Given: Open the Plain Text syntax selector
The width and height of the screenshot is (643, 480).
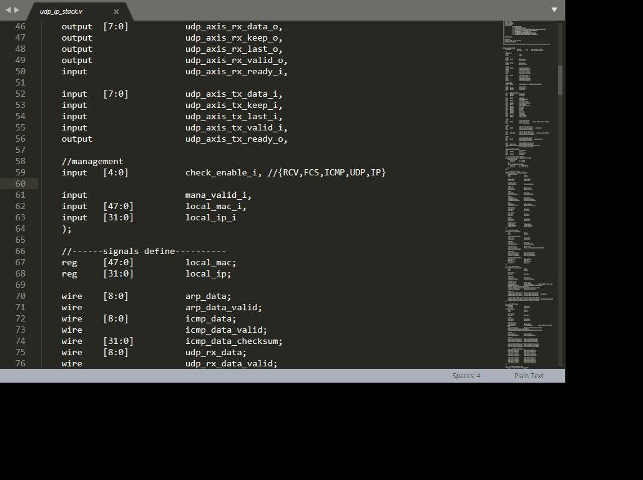Looking at the screenshot, I should pyautogui.click(x=528, y=375).
